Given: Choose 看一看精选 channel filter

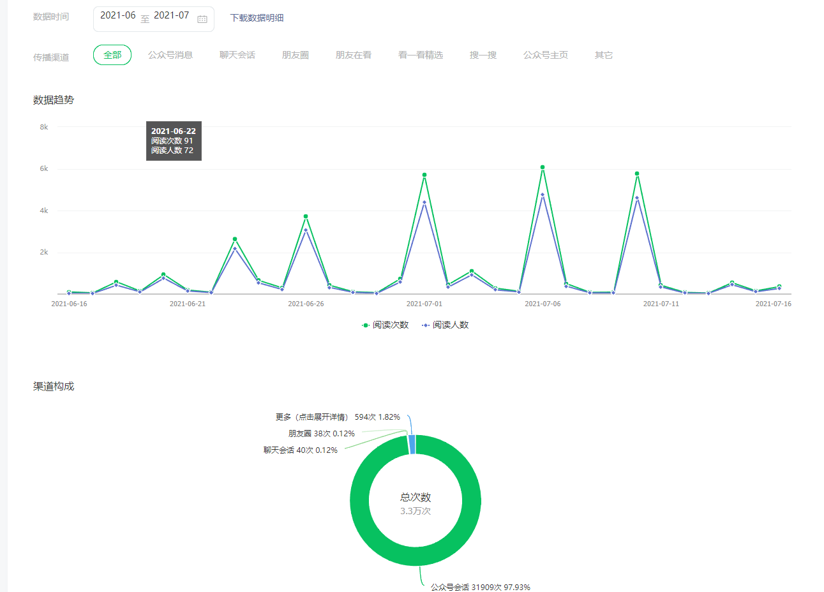Looking at the screenshot, I should pyautogui.click(x=421, y=55).
